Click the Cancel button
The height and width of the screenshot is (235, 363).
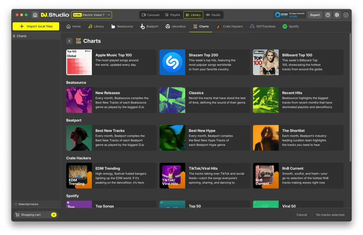click(x=302, y=215)
